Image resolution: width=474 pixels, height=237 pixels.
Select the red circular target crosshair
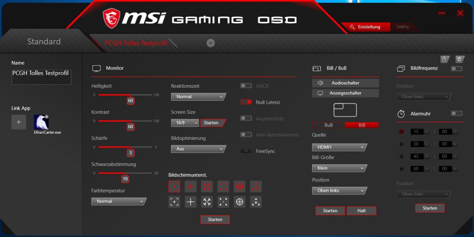coord(240,186)
